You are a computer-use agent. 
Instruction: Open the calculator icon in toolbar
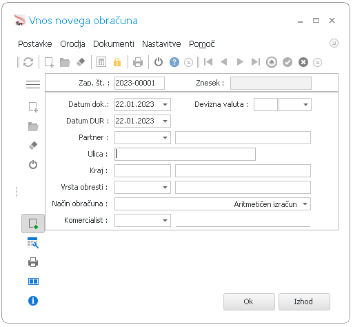pos(101,62)
